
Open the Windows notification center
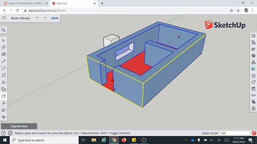[x=251, y=140]
